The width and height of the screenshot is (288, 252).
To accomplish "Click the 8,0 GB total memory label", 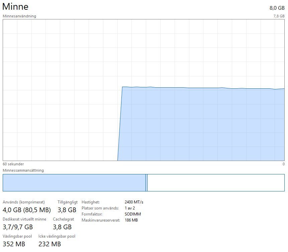I will pyautogui.click(x=277, y=8).
